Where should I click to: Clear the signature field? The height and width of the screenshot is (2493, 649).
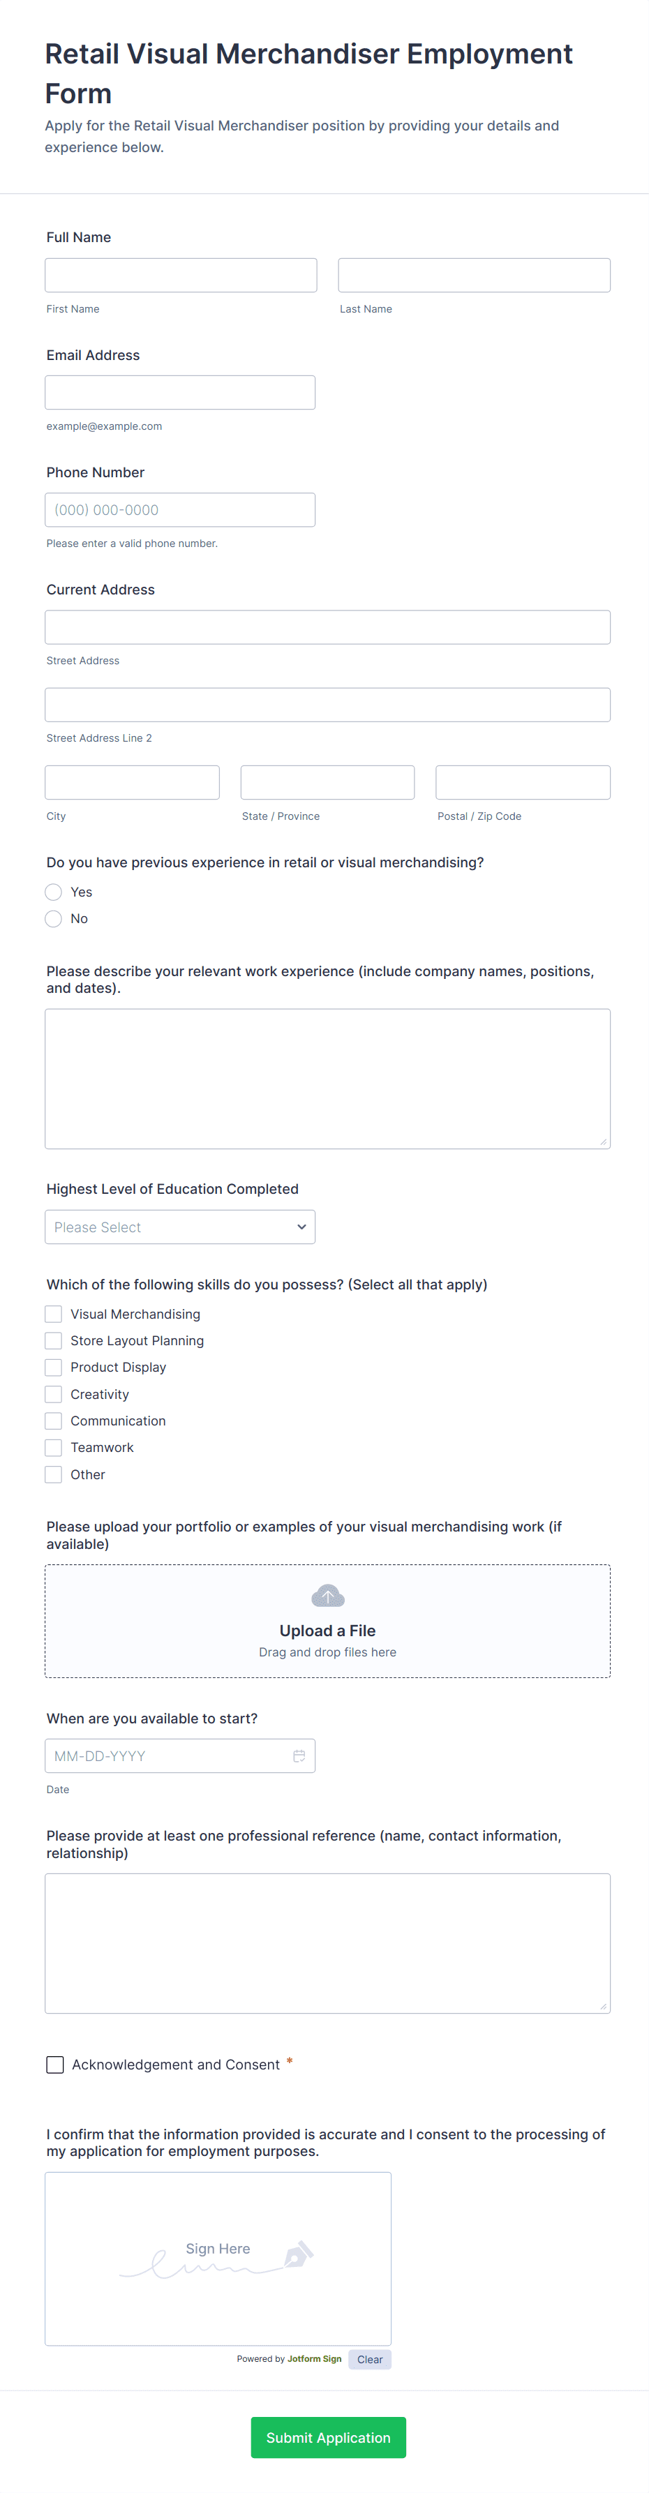point(369,2358)
